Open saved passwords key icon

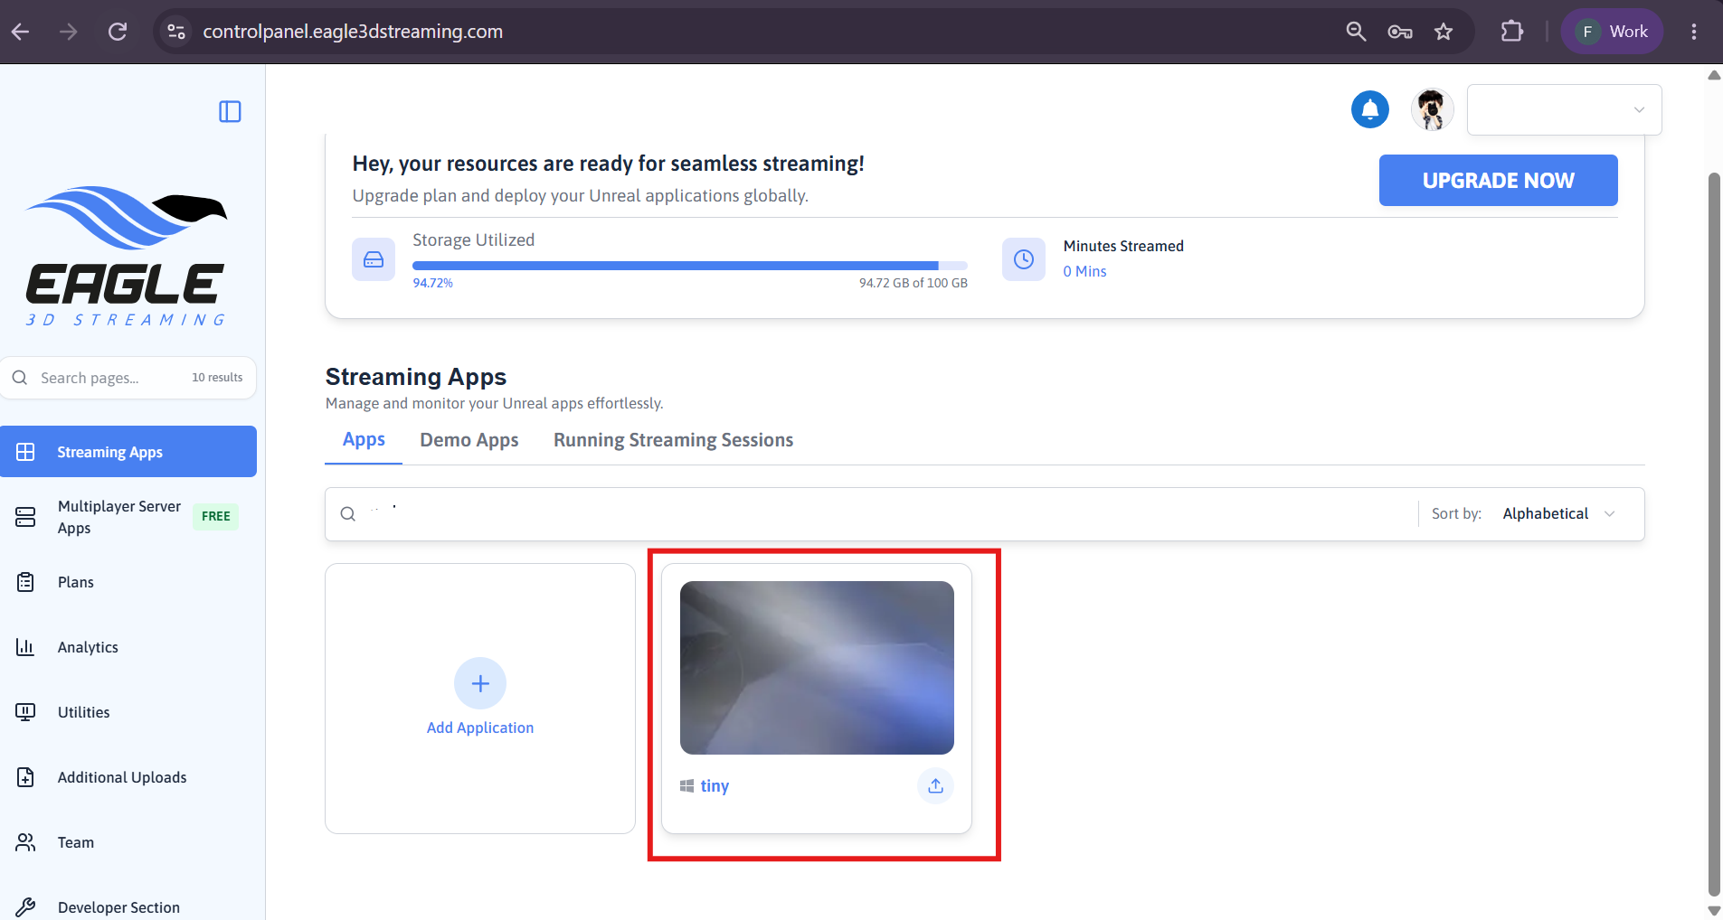click(1399, 32)
